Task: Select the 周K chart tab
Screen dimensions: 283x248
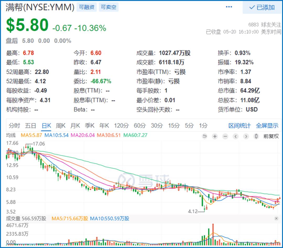Action: pyautogui.click(x=61, y=125)
